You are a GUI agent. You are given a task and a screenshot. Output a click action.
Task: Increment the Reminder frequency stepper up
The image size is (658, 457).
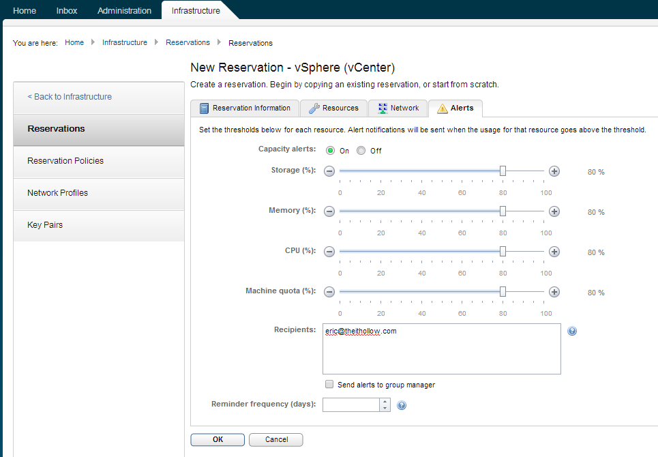[385, 402]
